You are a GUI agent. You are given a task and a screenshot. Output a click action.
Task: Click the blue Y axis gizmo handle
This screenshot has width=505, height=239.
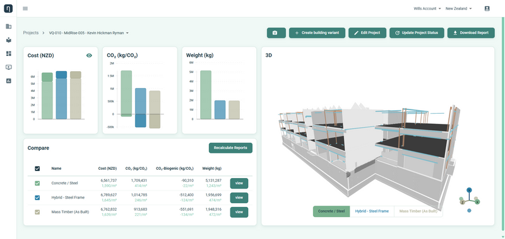pyautogui.click(x=469, y=190)
